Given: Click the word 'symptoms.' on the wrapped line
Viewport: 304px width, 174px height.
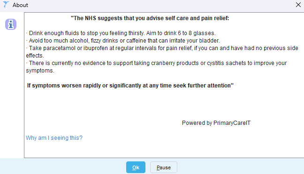Looking at the screenshot, I should [40, 71].
